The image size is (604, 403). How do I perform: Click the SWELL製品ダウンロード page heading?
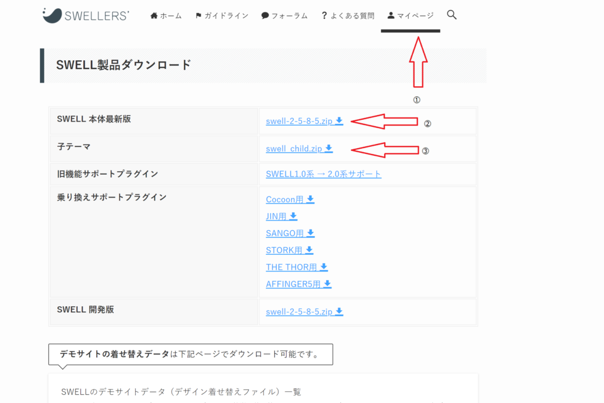pyautogui.click(x=123, y=65)
